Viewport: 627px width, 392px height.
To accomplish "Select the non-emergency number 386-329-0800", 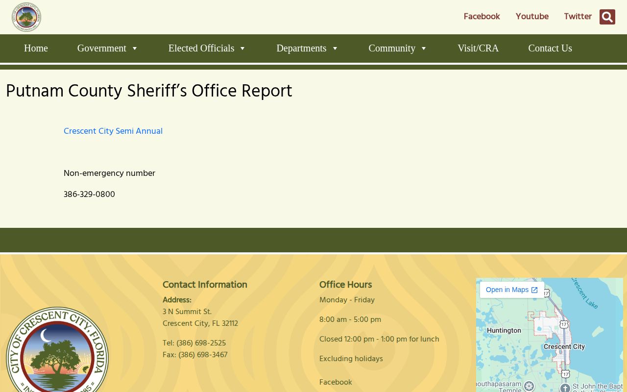I will [89, 195].
